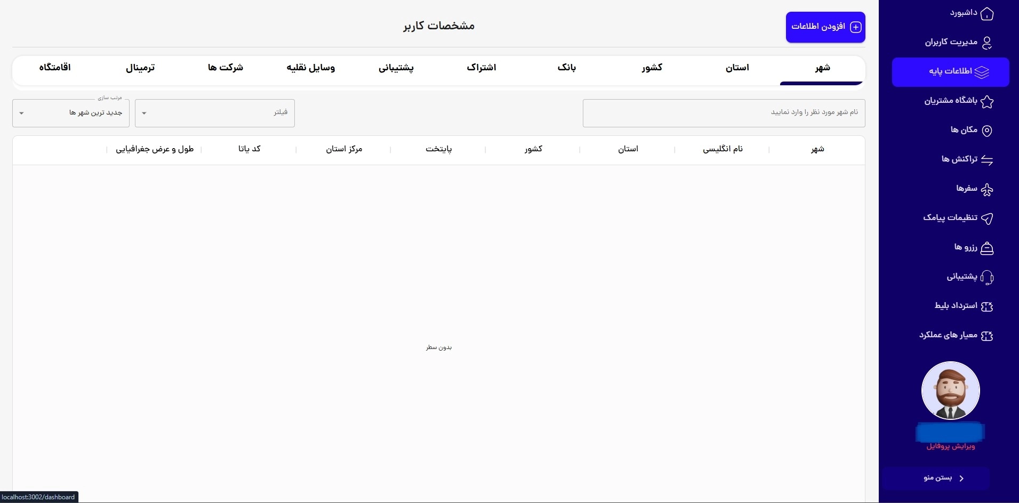This screenshot has height=503, width=1019.
Task: Switch to the استان tab
Action: [737, 68]
